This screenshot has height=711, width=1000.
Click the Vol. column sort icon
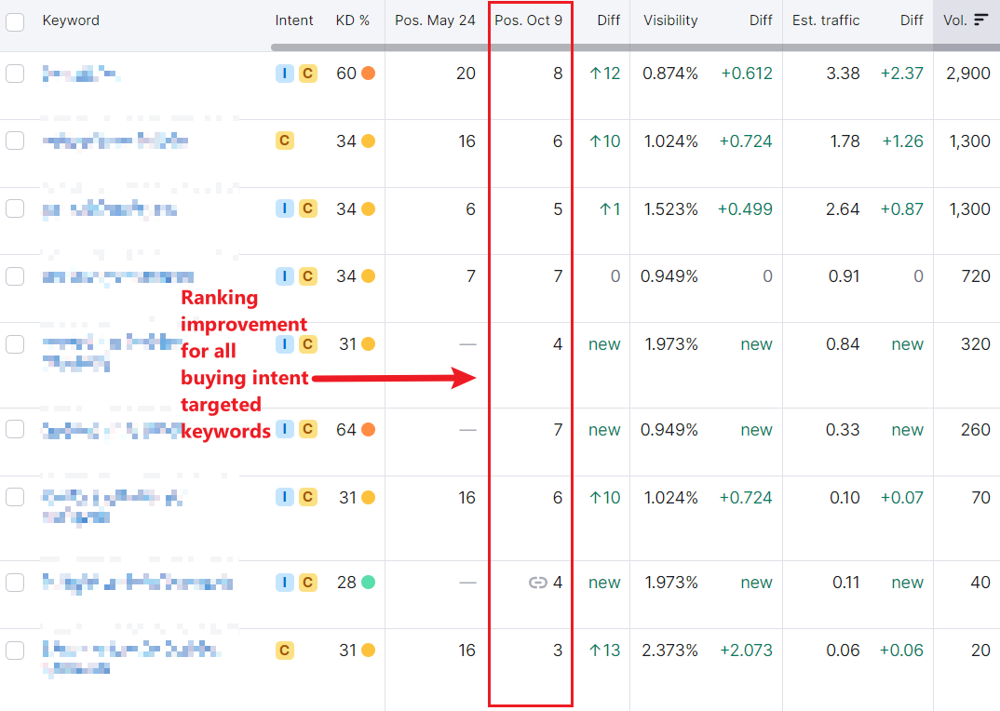980,20
